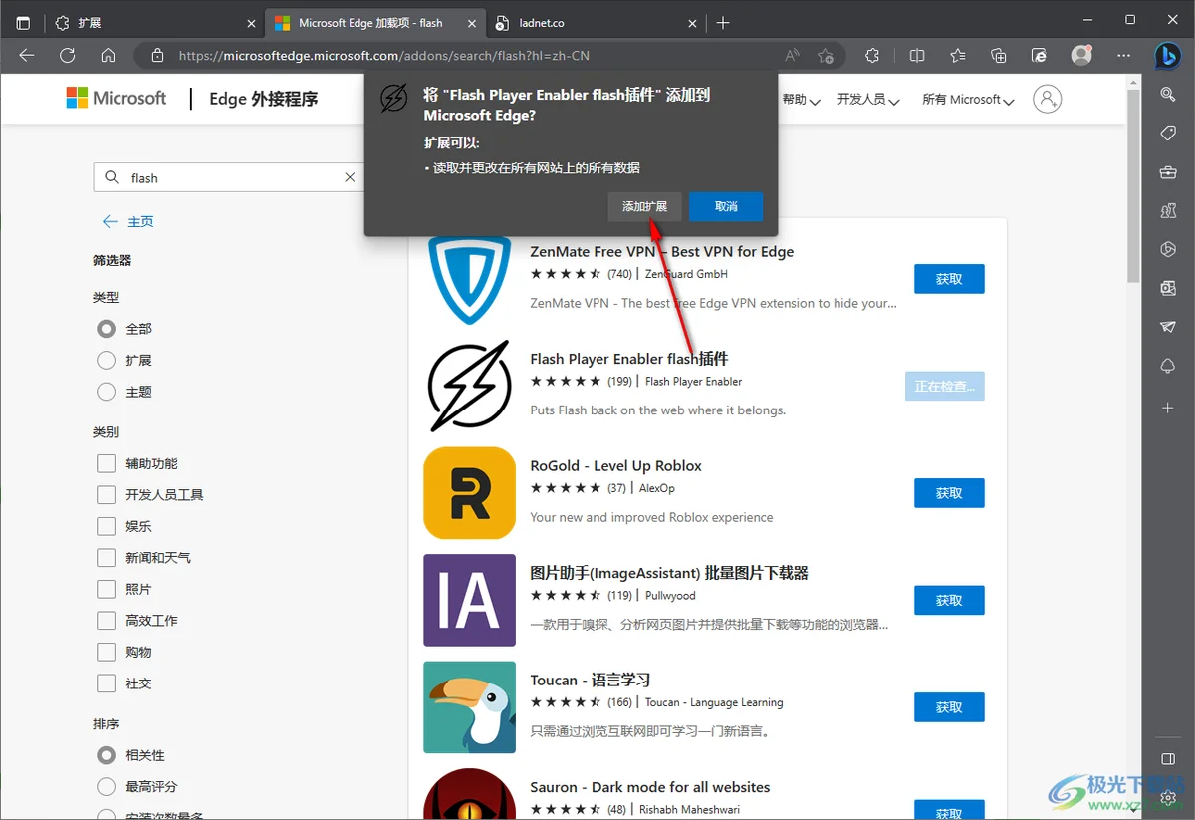Check the 辅助功能 category box
This screenshot has height=820, width=1195.
[x=107, y=463]
